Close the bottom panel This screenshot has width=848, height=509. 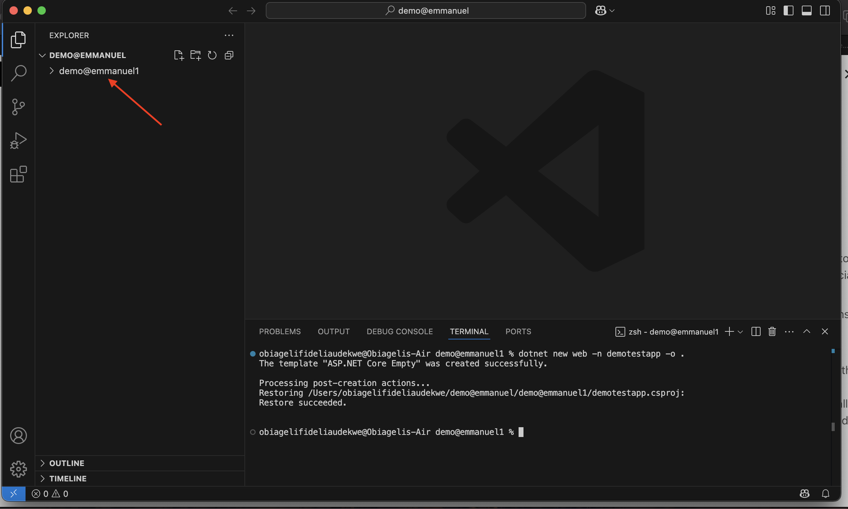tap(825, 331)
